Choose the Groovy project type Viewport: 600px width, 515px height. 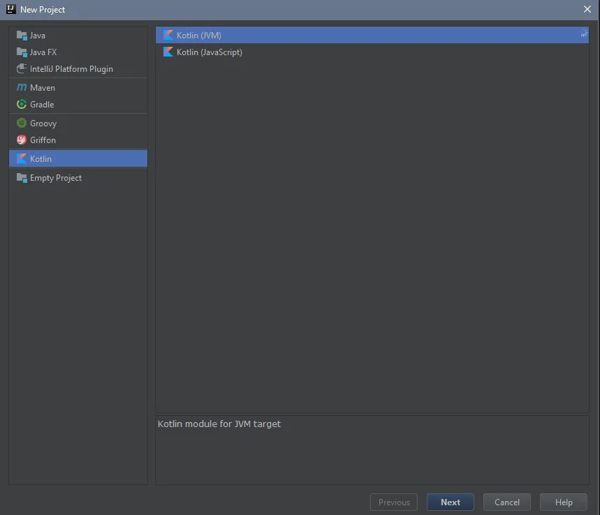[x=78, y=123]
